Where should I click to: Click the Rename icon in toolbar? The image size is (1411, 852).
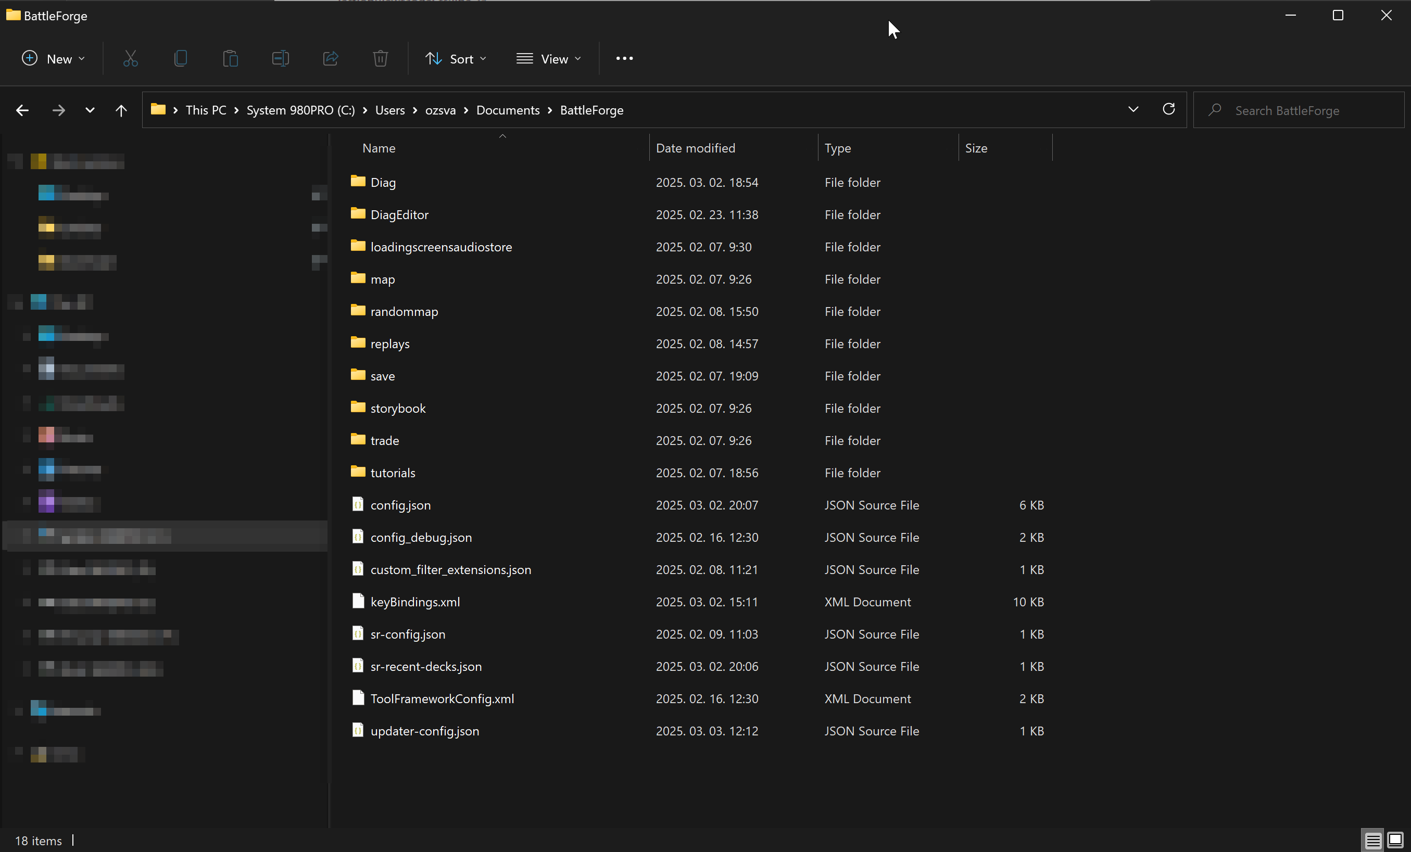click(x=280, y=58)
